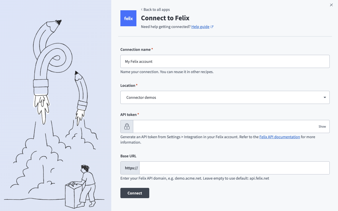Go back to all apps
Screen dimensions: 338x211
click(156, 10)
